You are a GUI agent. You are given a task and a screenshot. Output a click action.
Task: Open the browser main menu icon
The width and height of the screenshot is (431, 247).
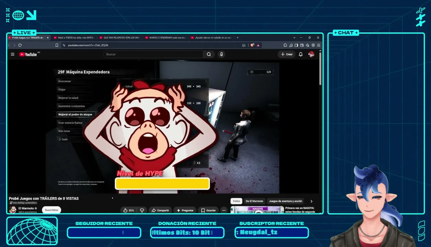click(319, 45)
